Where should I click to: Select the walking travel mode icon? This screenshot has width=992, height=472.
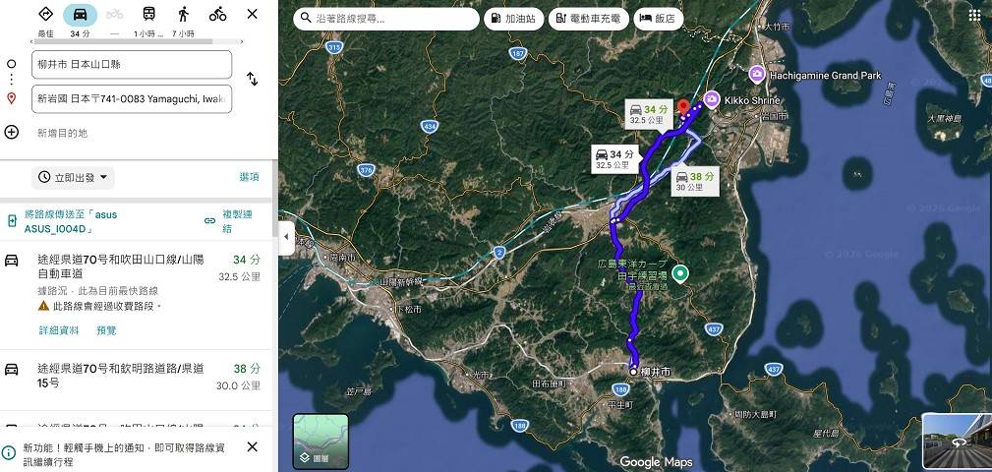click(x=184, y=14)
